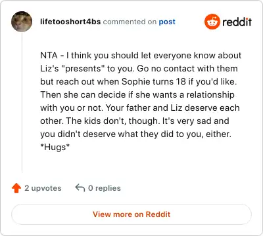
Task: Click the orange upvote arrow icon
Action: pos(16,188)
